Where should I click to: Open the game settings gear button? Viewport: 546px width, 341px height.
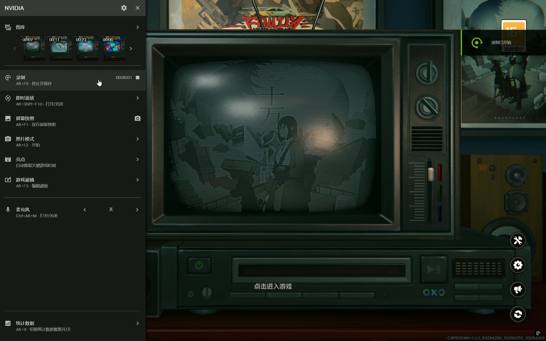(x=518, y=265)
